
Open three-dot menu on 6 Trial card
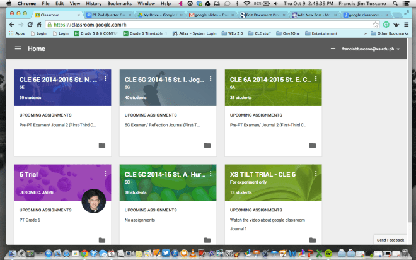click(105, 173)
